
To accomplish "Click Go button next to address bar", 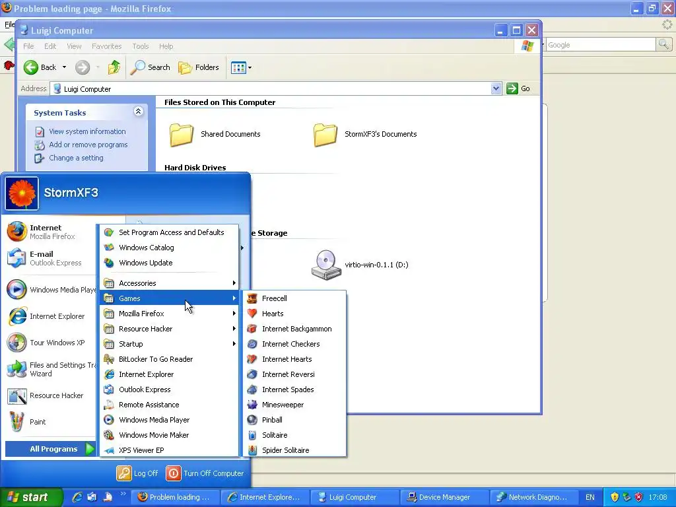I will [518, 89].
